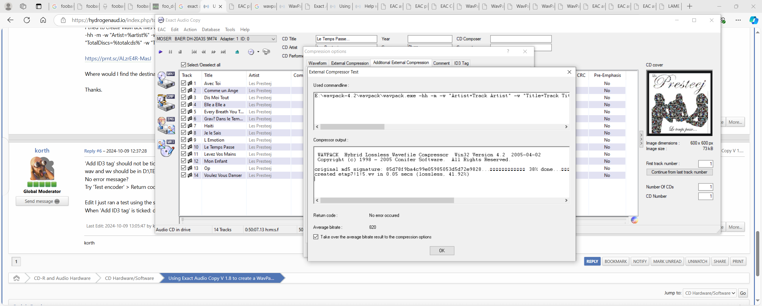Viewport: 762px width, 306px height.
Task: Open the prnt.sc screenshot link
Action: click(x=118, y=59)
